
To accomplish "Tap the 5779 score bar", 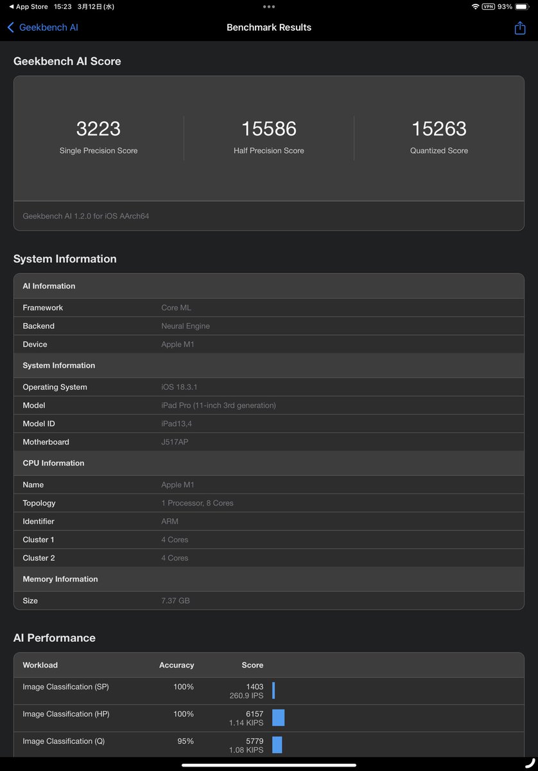I will point(277,745).
